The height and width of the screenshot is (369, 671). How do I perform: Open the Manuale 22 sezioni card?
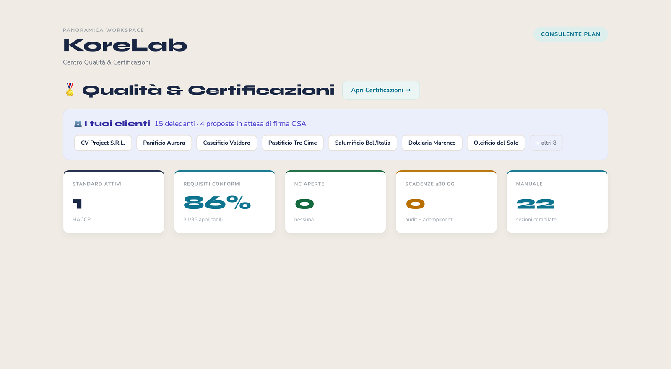pos(557,202)
